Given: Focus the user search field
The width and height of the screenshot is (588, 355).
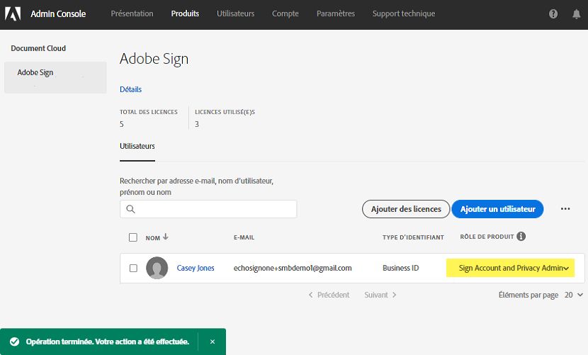Looking at the screenshot, I should 213,209.
